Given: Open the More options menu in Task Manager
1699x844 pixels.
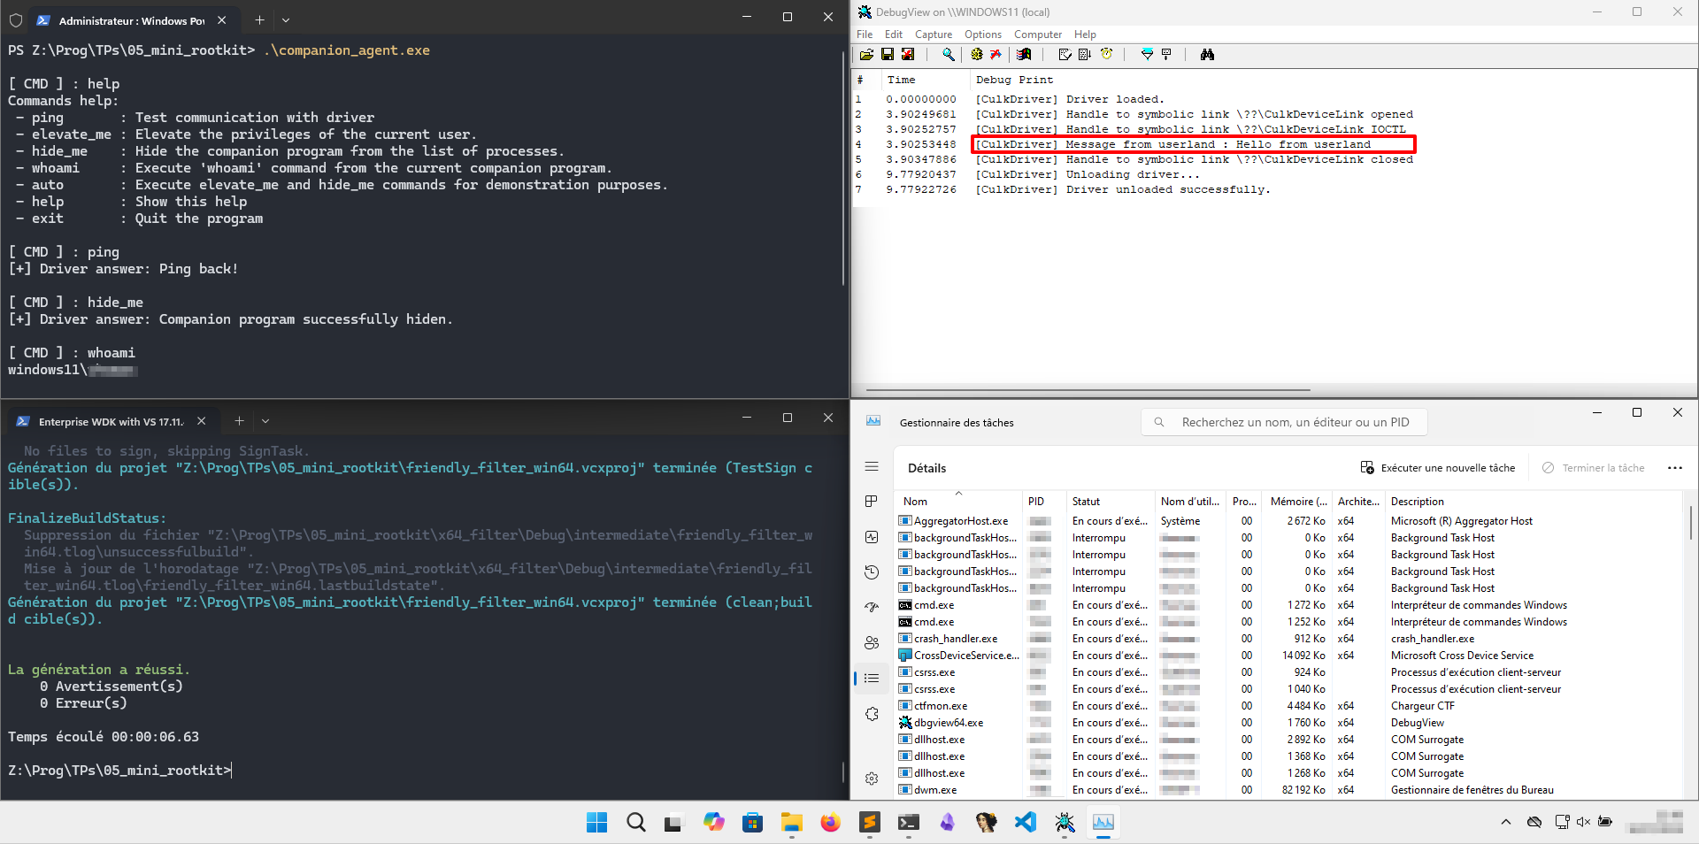Looking at the screenshot, I should click(1676, 468).
